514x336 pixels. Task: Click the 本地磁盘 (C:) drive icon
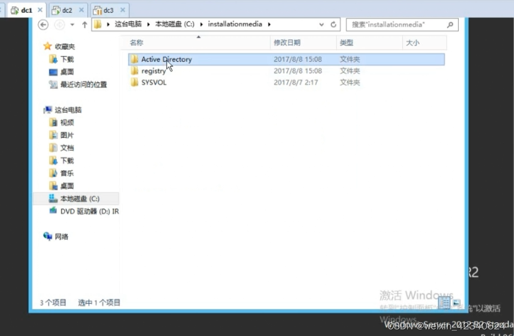coord(53,198)
